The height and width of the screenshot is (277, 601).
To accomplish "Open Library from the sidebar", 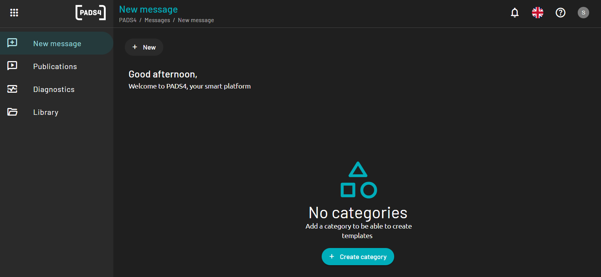I will pos(56,112).
